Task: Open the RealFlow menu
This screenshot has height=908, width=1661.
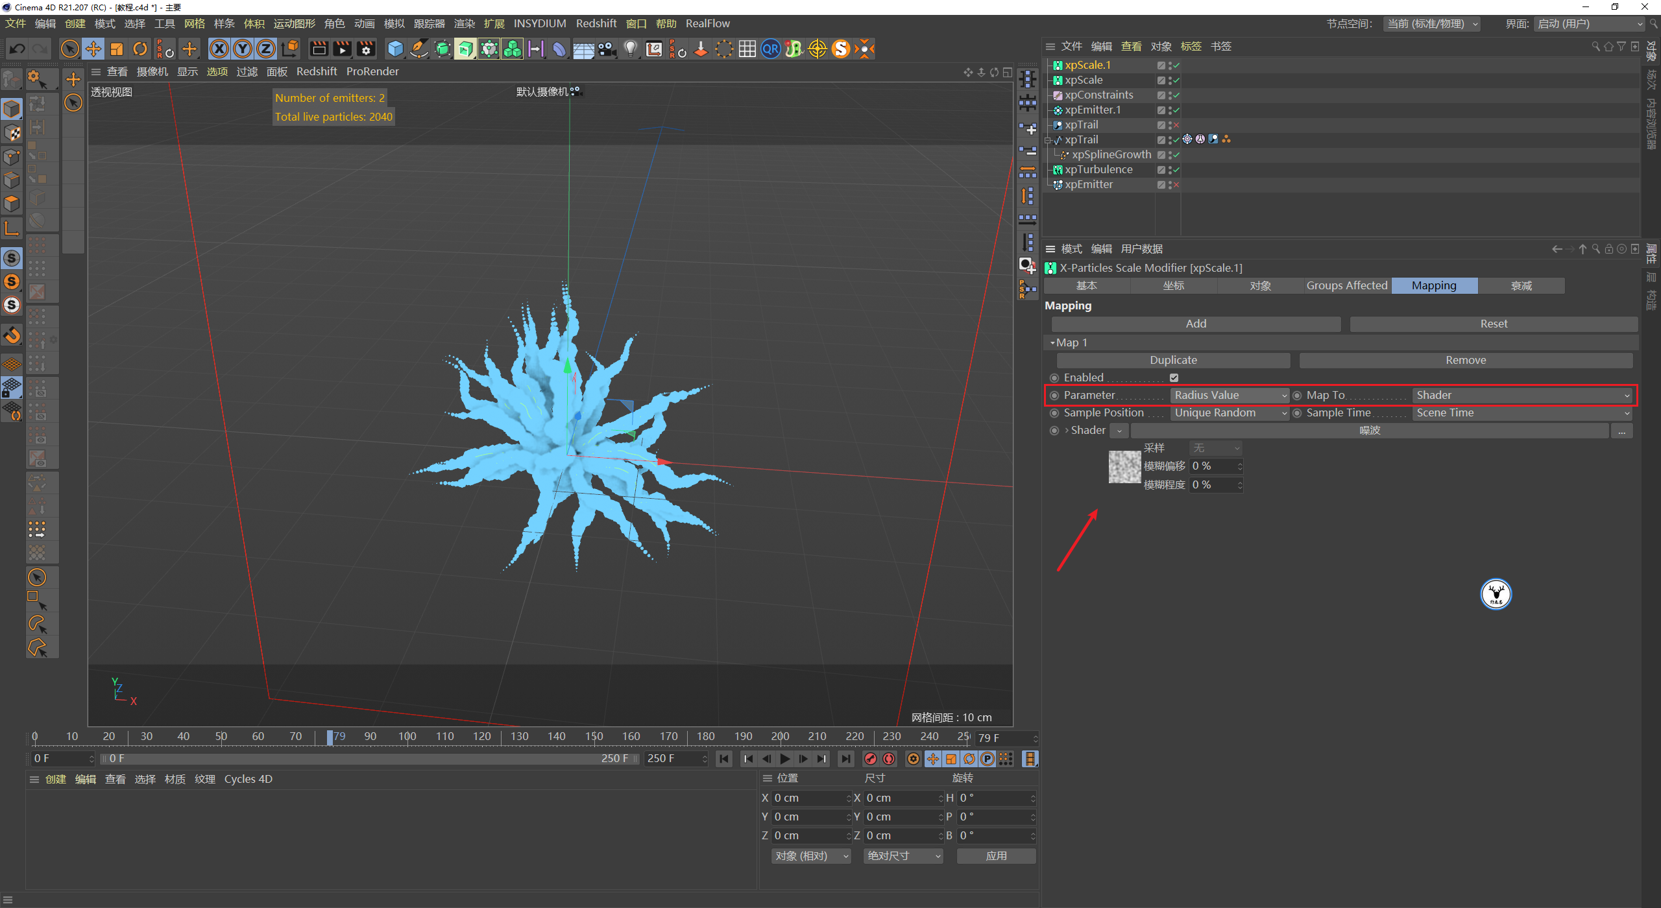Action: [708, 23]
